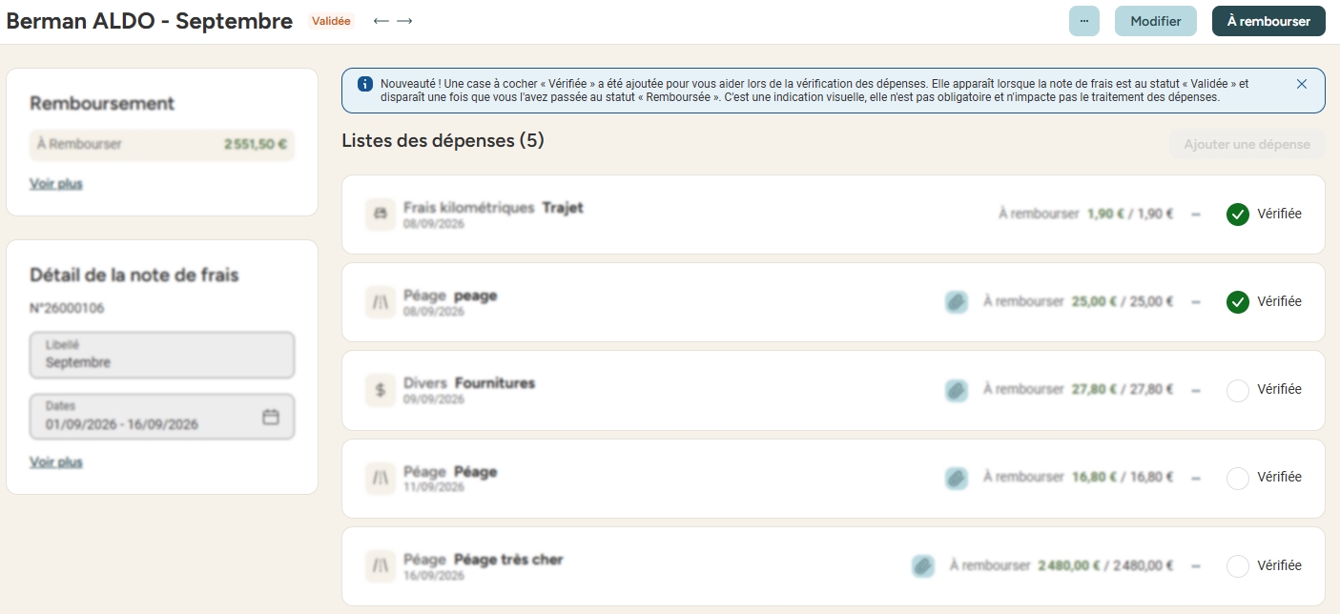Dismiss the Nouveauté info banner
Viewport: 1340px width, 614px height.
tap(1302, 84)
